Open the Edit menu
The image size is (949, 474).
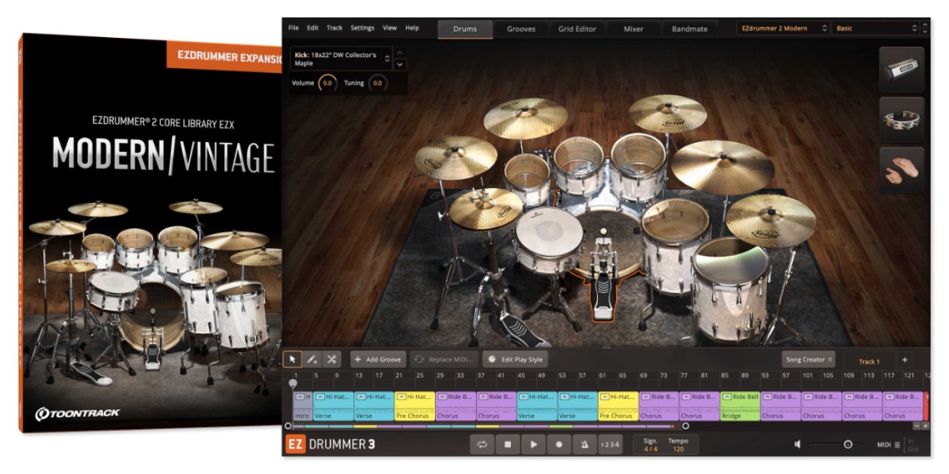click(312, 28)
